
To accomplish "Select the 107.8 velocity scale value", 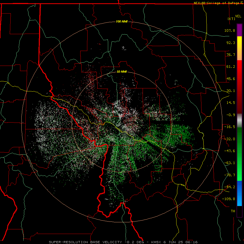I will pos(230,30).
